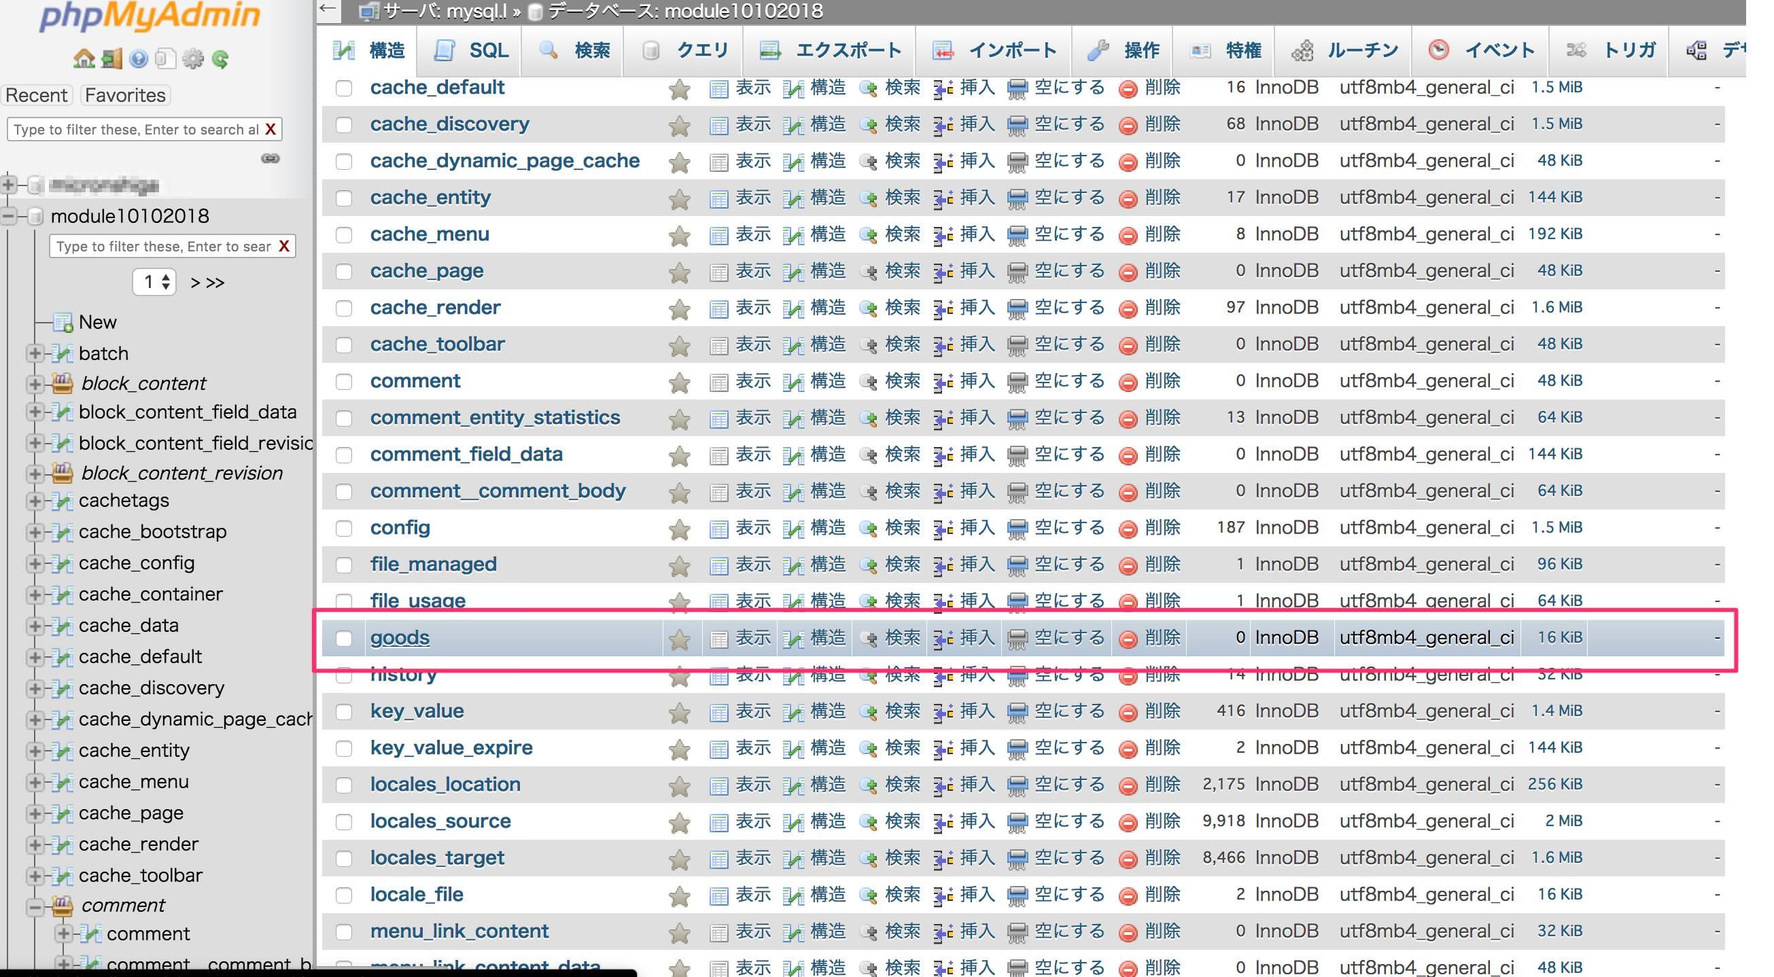
Task: Expand the blurred database node
Action: (x=8, y=185)
